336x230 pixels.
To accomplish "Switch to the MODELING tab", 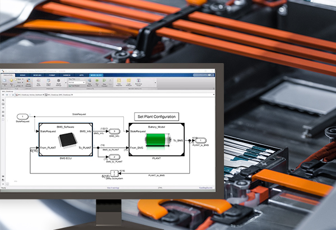I will [36, 74].
